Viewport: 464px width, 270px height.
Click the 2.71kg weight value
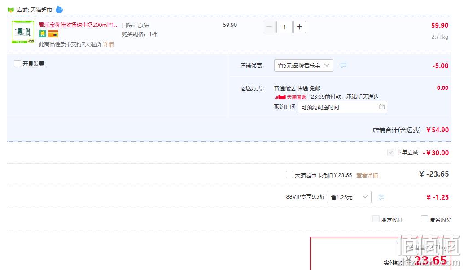click(x=440, y=37)
